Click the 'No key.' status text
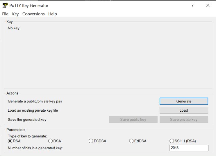Image resolution: width=216 pixels, height=156 pixels. pyautogui.click(x=14, y=28)
